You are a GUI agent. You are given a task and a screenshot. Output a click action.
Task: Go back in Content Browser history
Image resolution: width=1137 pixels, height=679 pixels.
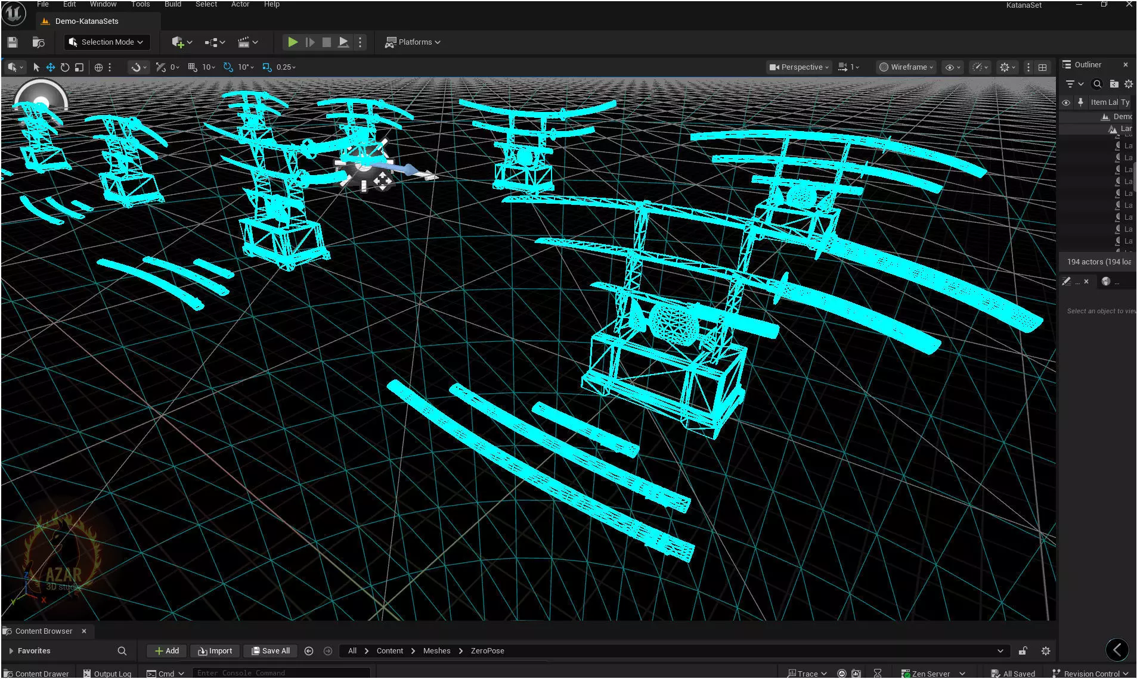click(x=309, y=651)
